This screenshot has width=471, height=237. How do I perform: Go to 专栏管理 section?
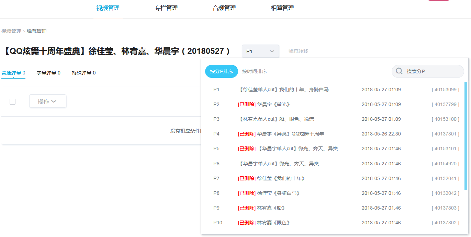tap(166, 8)
